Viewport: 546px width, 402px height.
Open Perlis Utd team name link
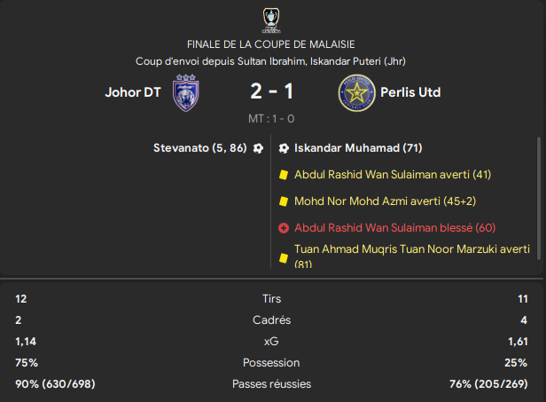[410, 92]
